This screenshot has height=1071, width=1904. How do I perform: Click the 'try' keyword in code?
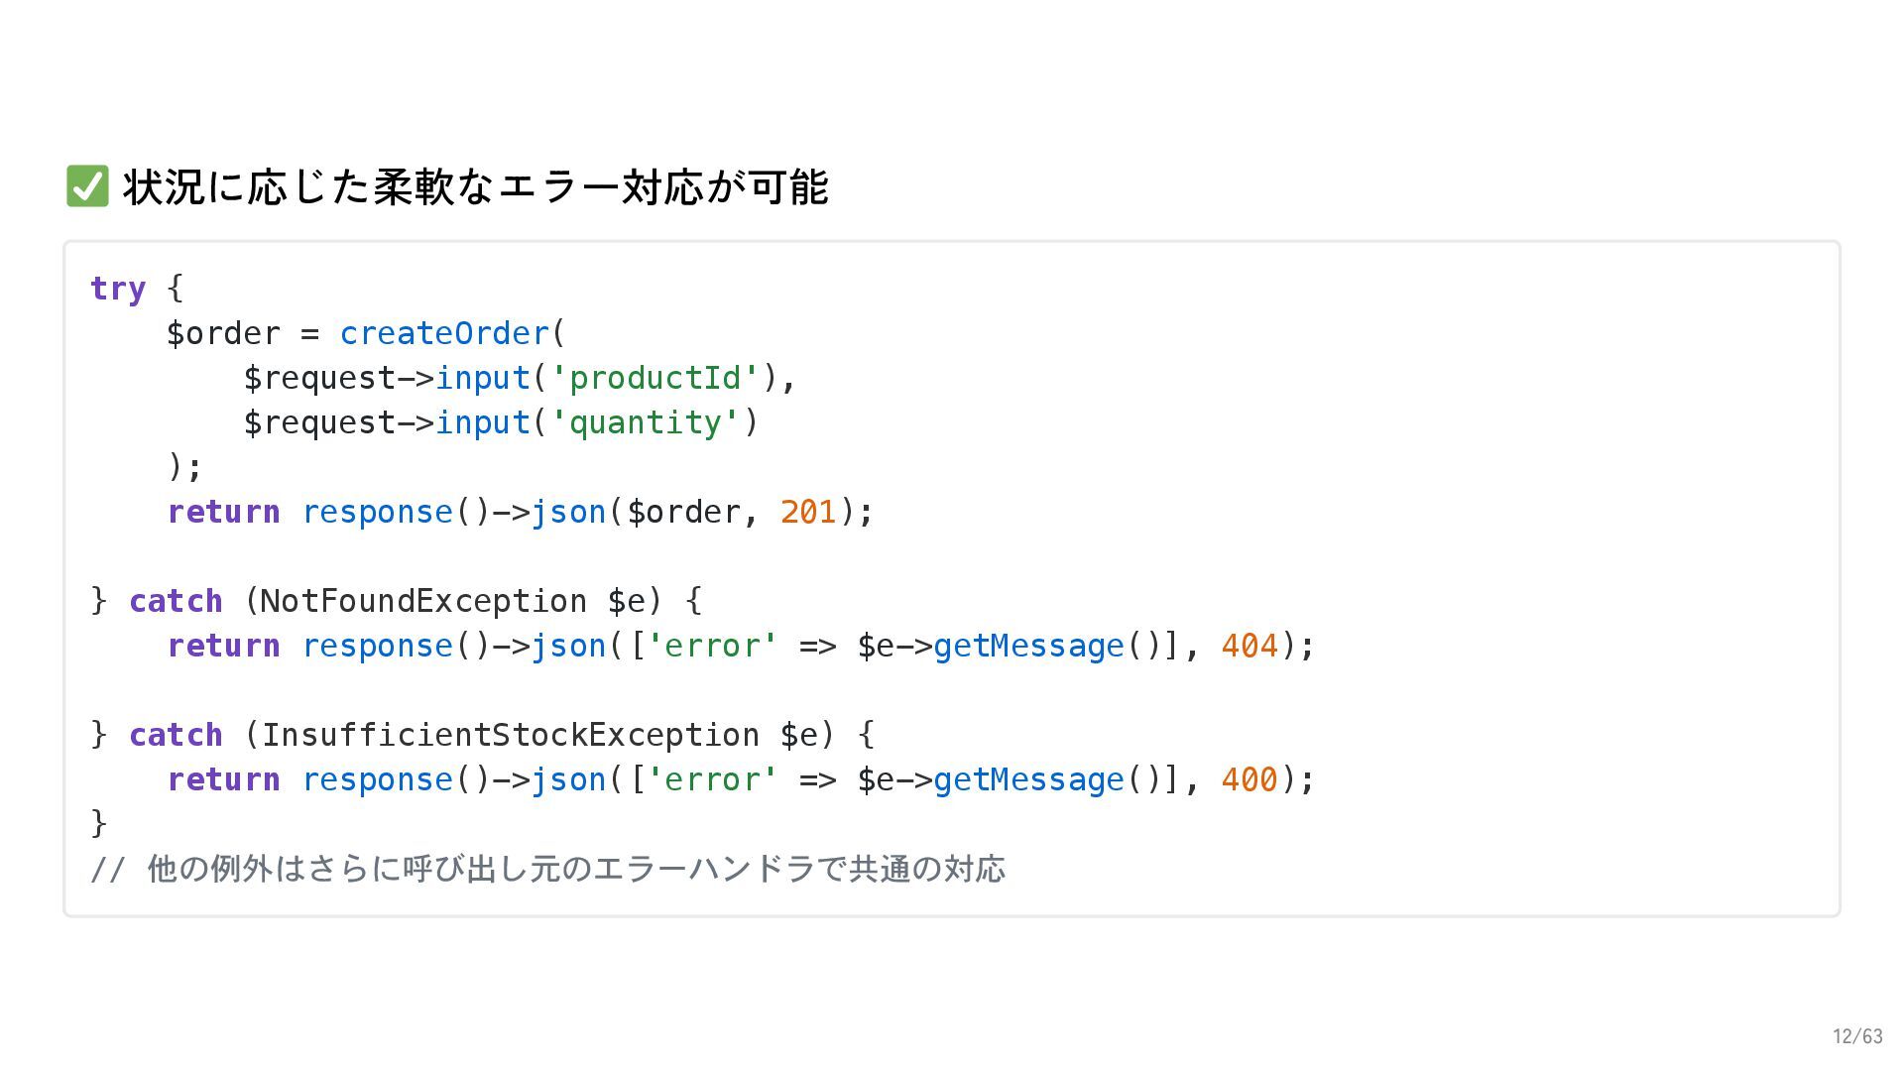[118, 289]
